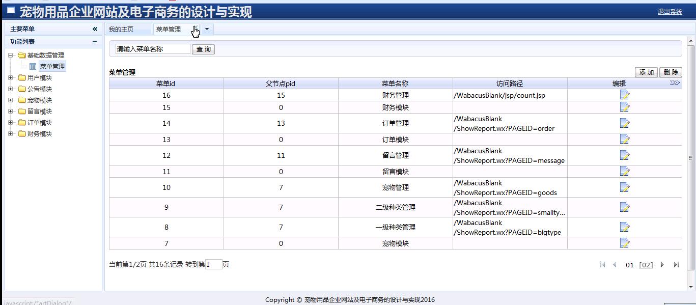Click the 添加 button
696x305 pixels.
click(x=647, y=72)
